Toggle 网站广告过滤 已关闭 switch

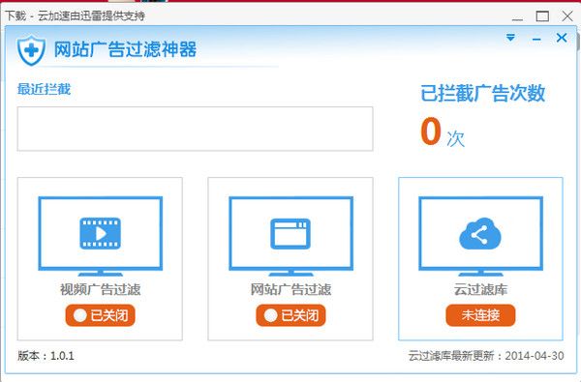pos(290,315)
